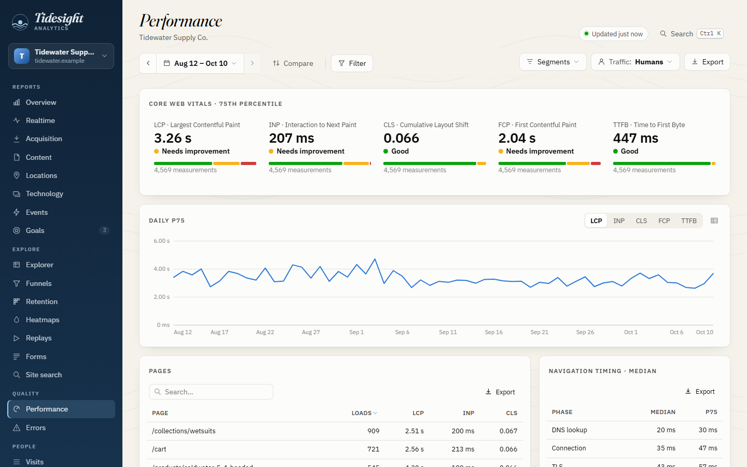Open the Technology report

click(x=61, y=194)
